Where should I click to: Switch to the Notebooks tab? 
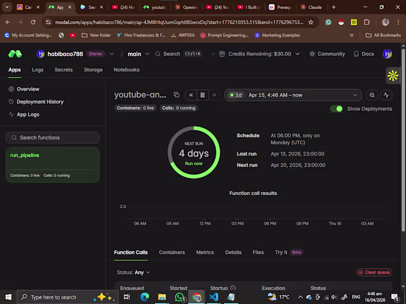click(x=126, y=70)
